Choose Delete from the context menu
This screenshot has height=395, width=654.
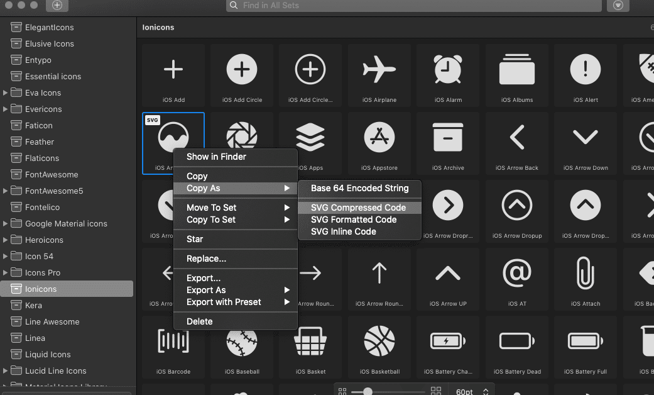tap(235, 321)
